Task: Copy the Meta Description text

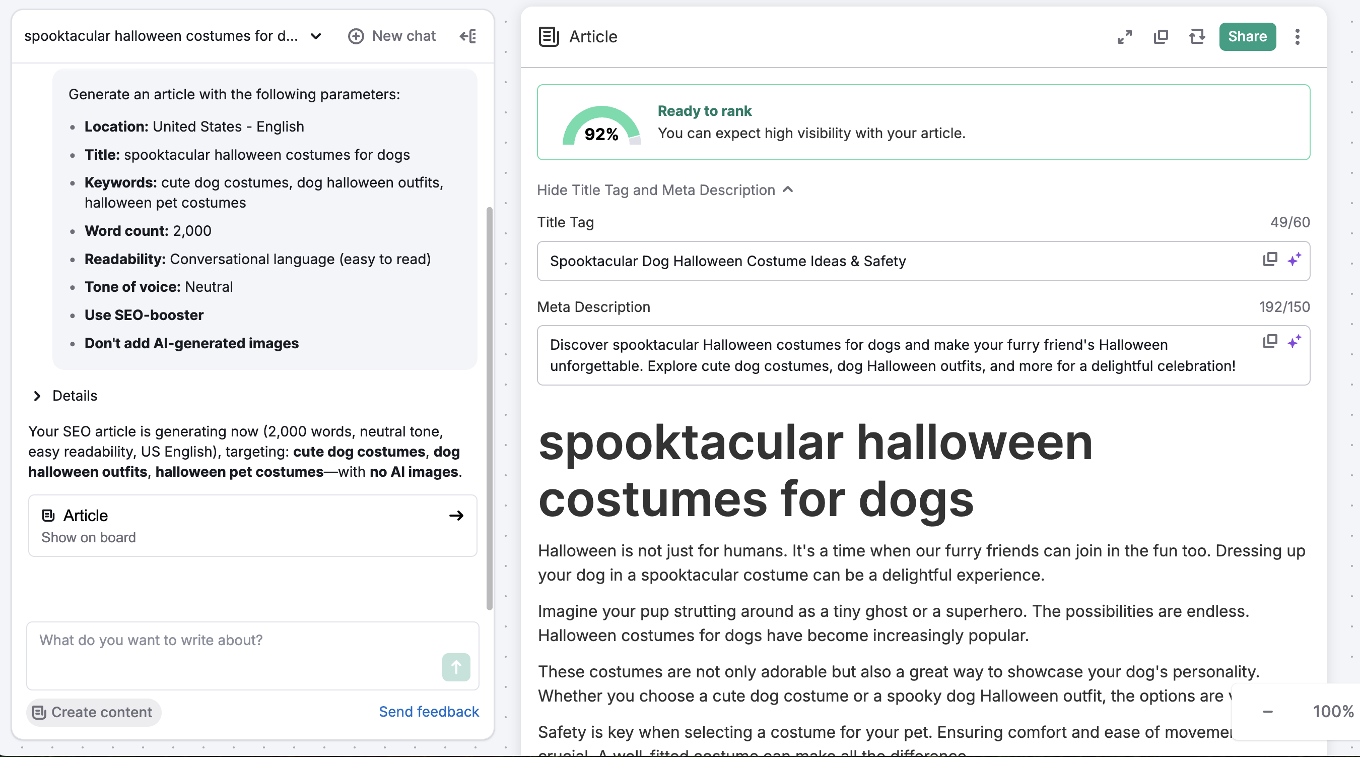Action: [x=1270, y=341]
